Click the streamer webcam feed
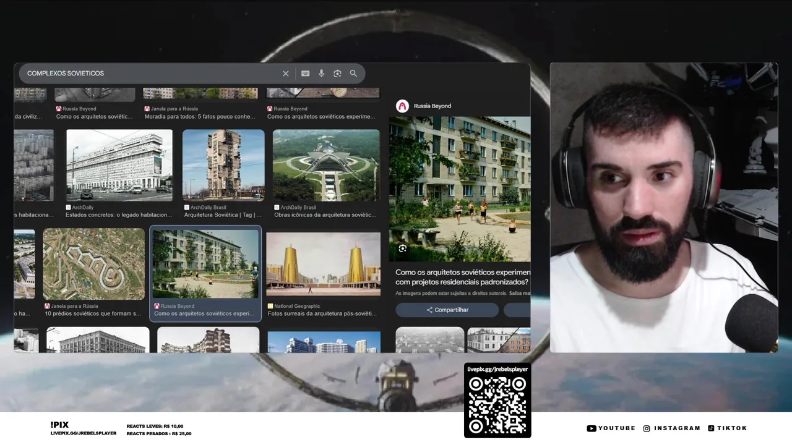The width and height of the screenshot is (792, 445). pos(664,208)
